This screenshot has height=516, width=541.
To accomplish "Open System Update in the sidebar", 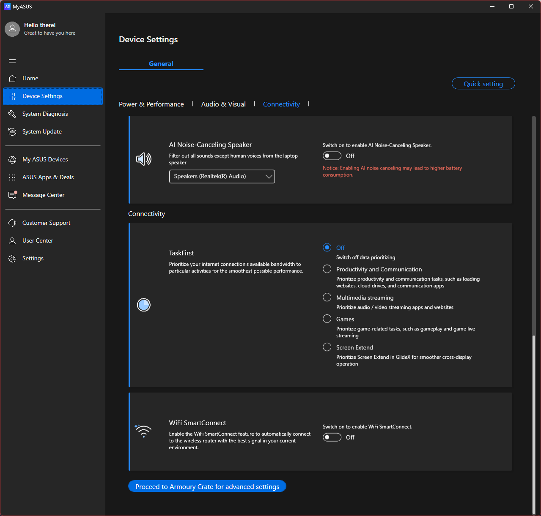I will click(x=53, y=131).
